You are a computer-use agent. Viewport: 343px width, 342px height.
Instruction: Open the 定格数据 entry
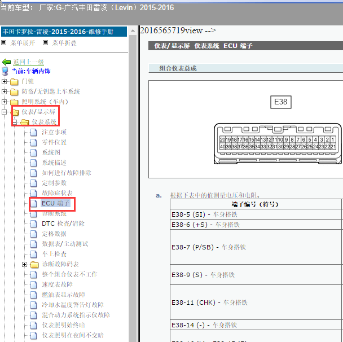pyautogui.click(x=54, y=234)
